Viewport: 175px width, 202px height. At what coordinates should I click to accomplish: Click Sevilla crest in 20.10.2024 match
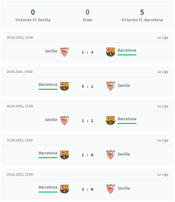(x=111, y=86)
